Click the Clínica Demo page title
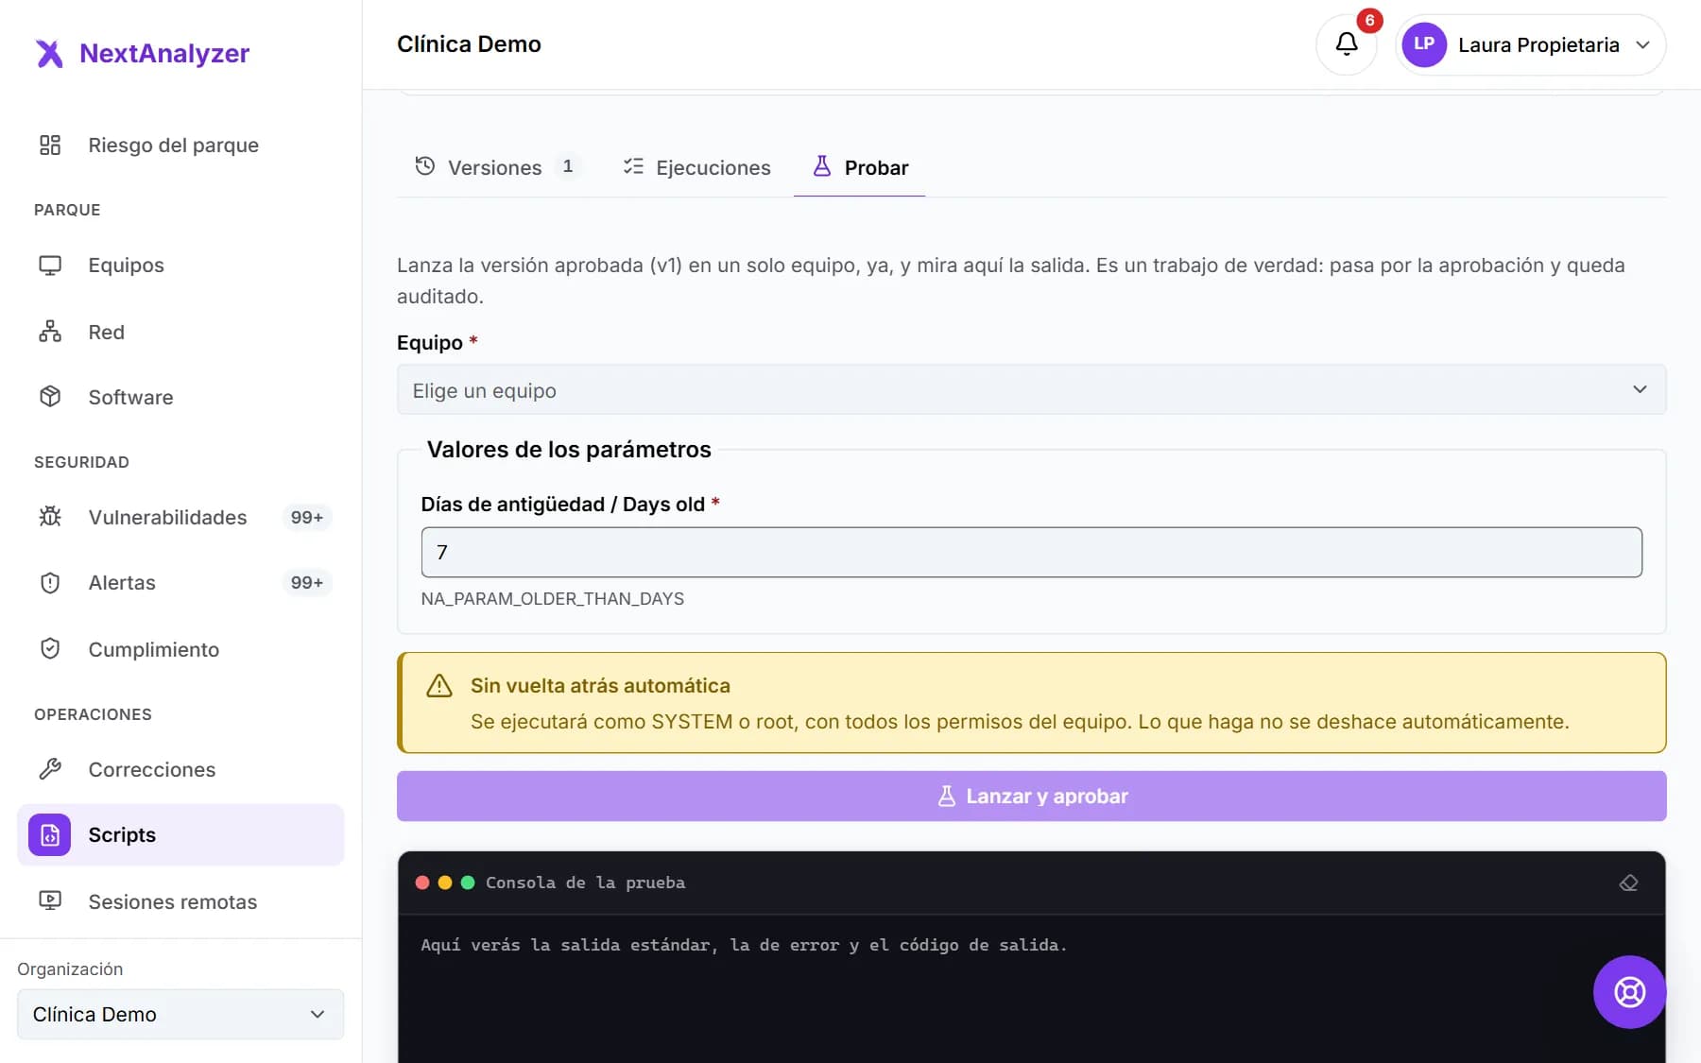 click(x=469, y=44)
